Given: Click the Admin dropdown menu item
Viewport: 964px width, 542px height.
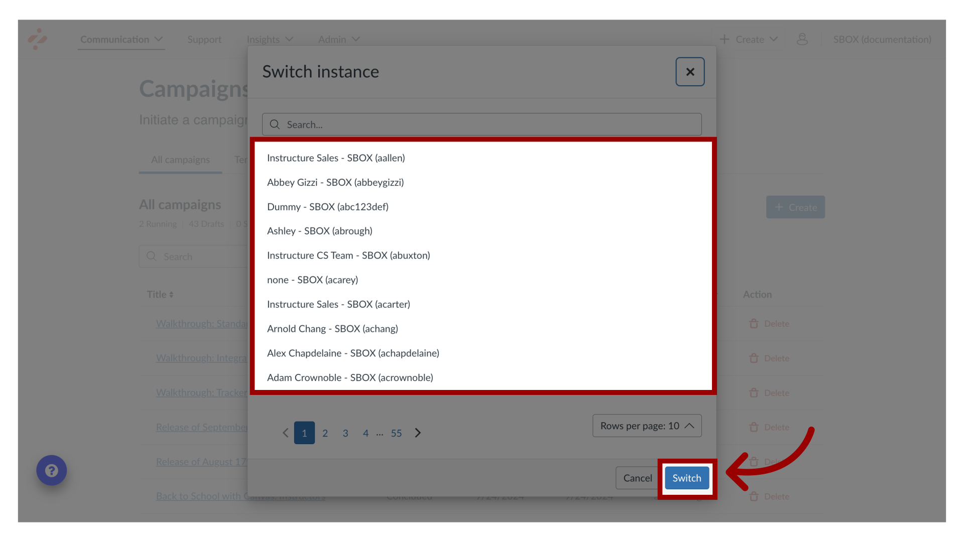Looking at the screenshot, I should (338, 39).
